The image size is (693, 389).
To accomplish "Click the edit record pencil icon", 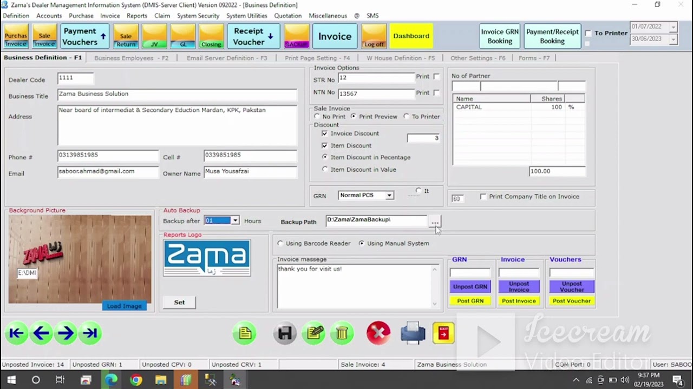I will pyautogui.click(x=314, y=333).
